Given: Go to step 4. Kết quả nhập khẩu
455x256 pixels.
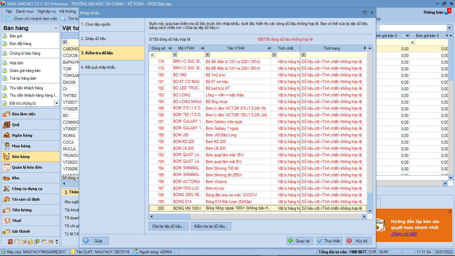Looking at the screenshot, I should (112, 67).
